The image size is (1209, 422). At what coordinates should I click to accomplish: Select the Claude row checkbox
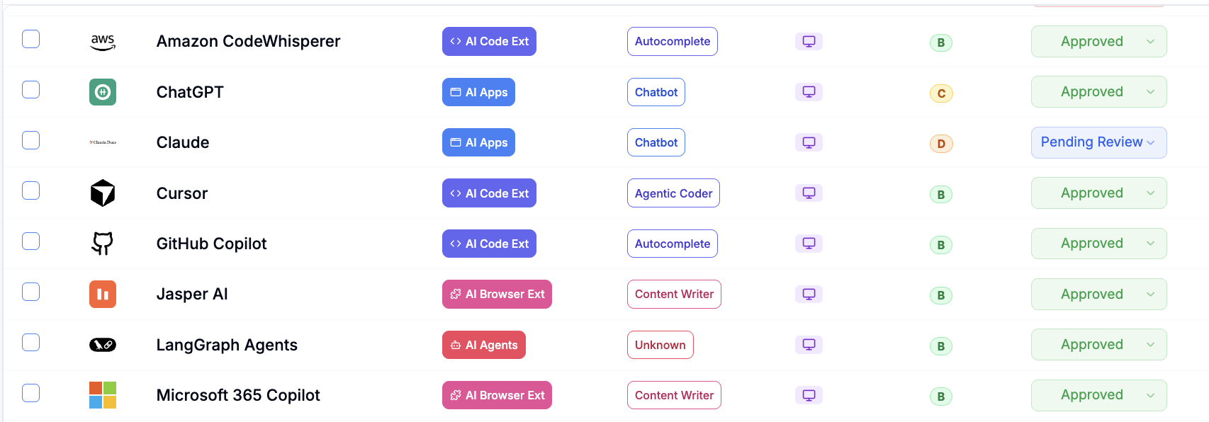click(x=30, y=140)
